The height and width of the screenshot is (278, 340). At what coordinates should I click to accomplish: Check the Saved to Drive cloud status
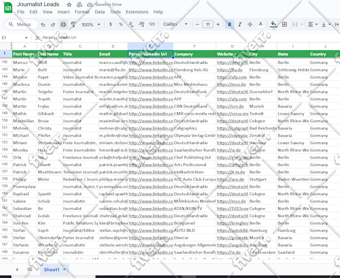[x=90, y=4]
